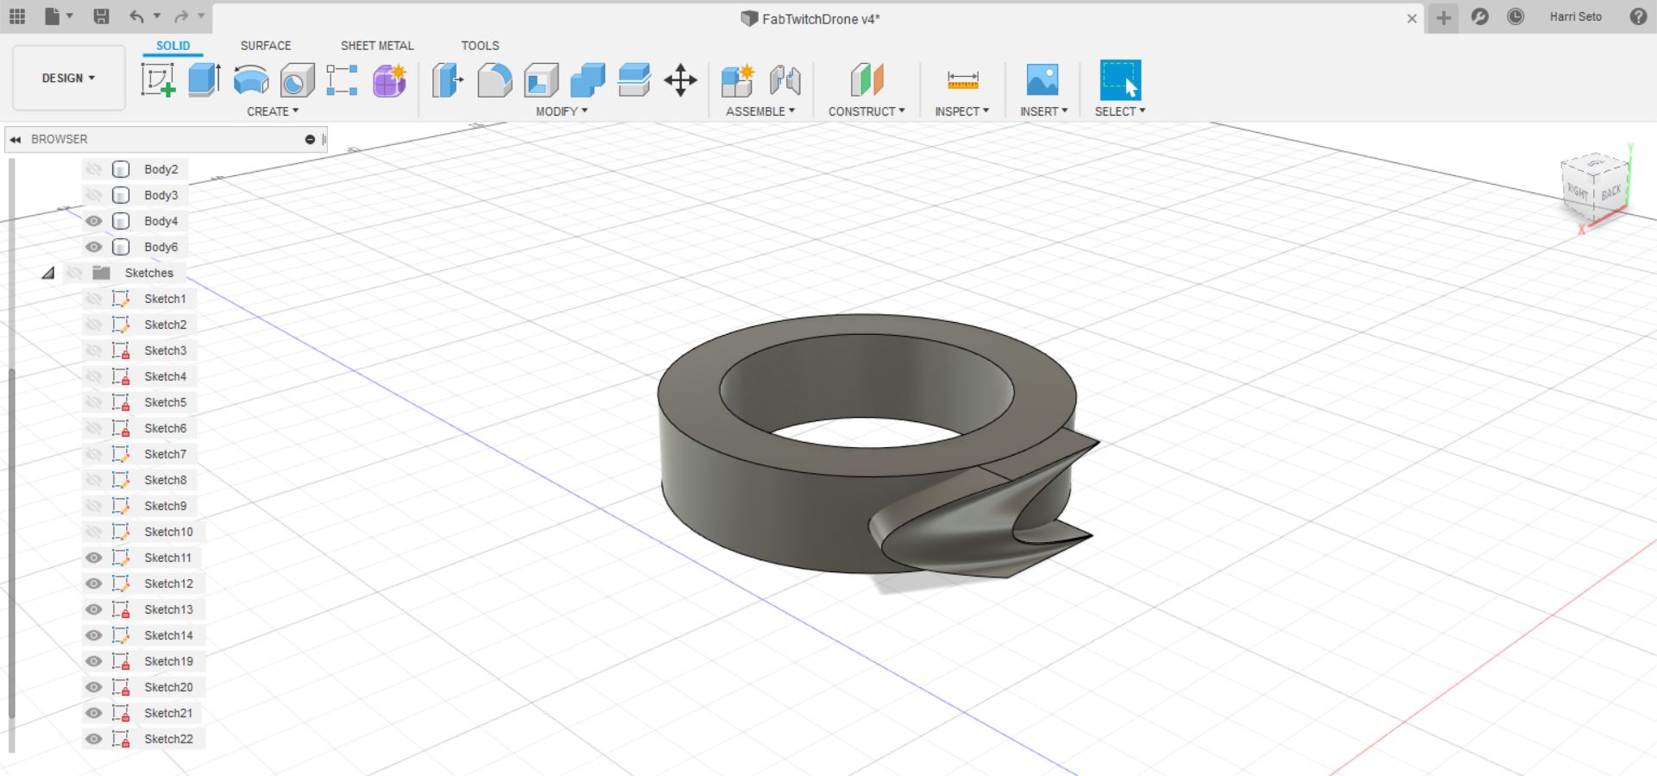This screenshot has height=776, width=1657.
Task: Open the job status clock icon
Action: click(x=1515, y=16)
